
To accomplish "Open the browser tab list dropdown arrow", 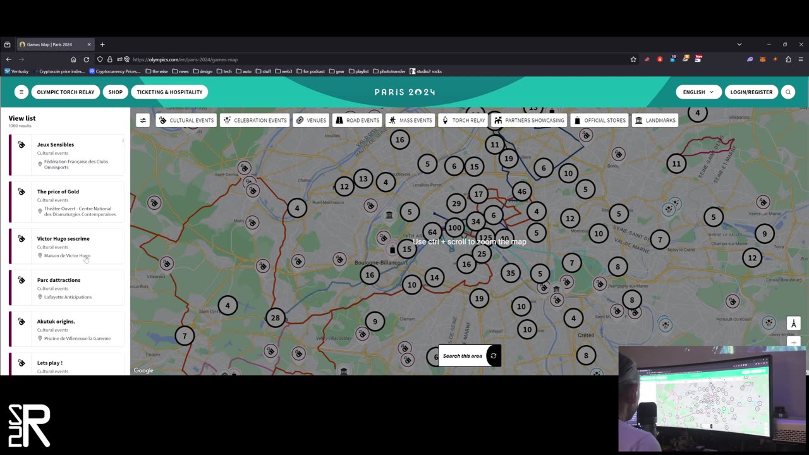I will (739, 44).
